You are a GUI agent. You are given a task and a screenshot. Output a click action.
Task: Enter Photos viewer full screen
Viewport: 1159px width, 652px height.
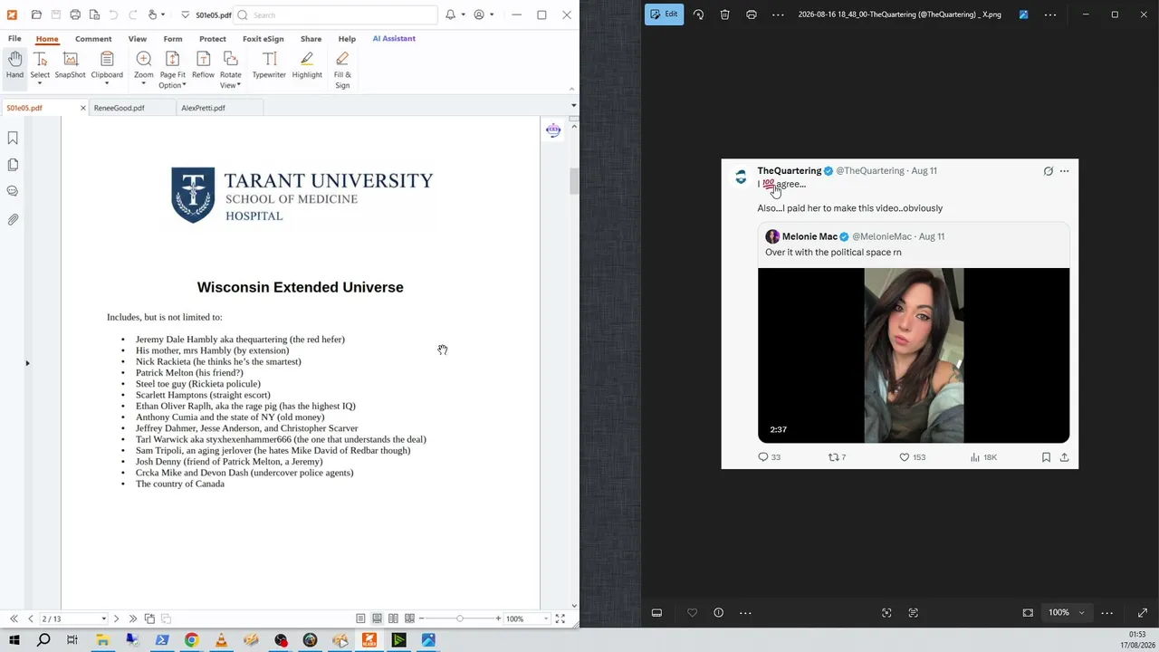click(1142, 612)
